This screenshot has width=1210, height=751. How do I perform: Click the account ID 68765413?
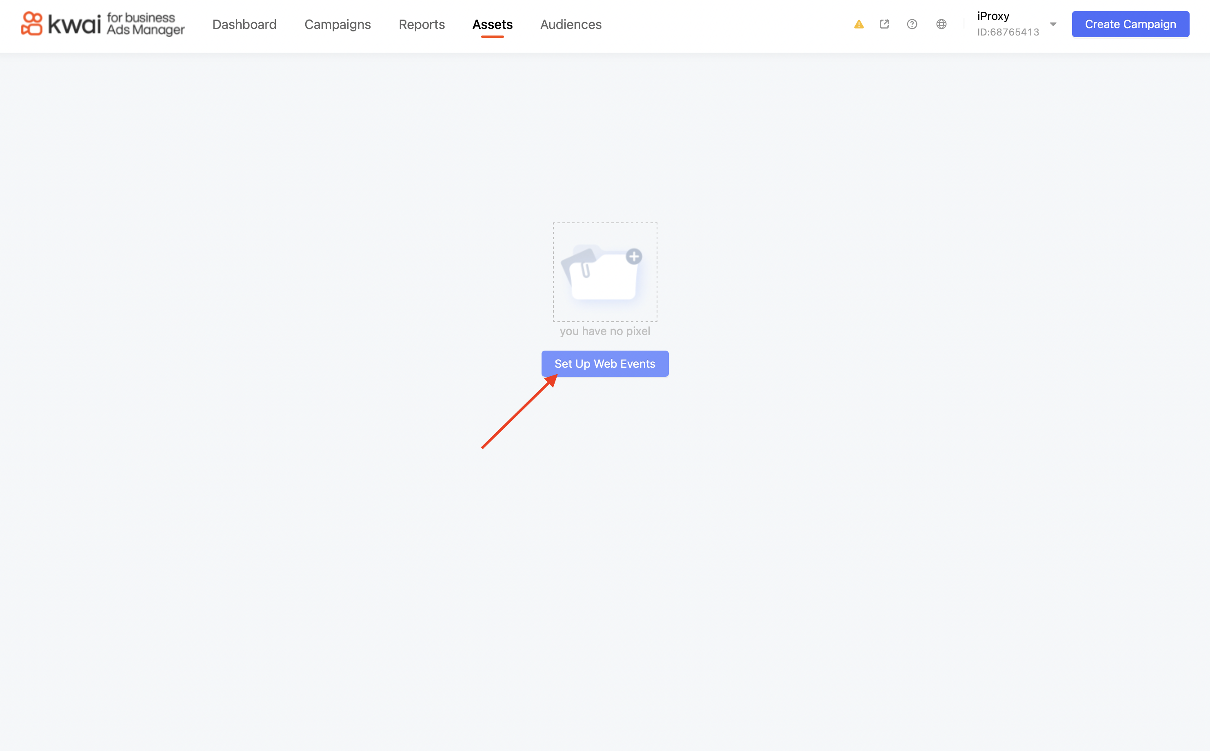1008,32
